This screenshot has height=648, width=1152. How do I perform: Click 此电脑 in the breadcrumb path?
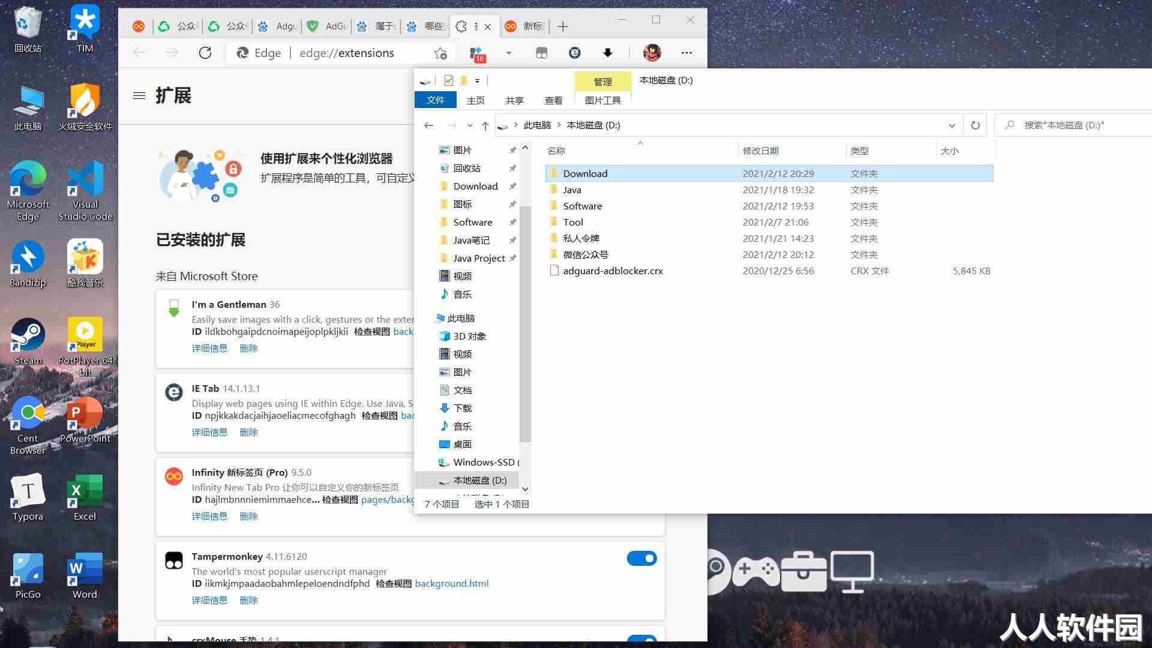tap(537, 125)
